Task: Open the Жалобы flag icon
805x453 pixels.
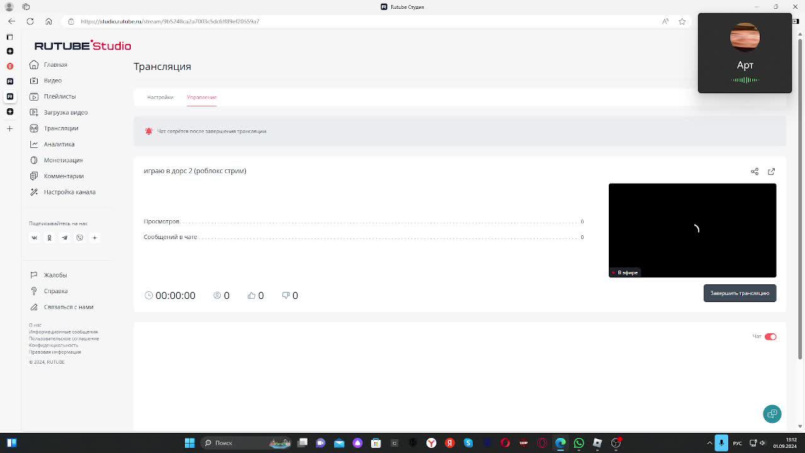Action: click(34, 275)
